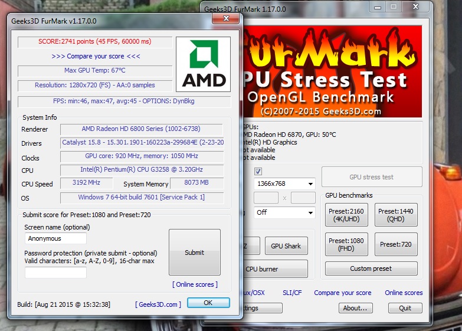Click the Compare your score link in dialog
The height and width of the screenshot is (331, 462).
tap(96, 56)
